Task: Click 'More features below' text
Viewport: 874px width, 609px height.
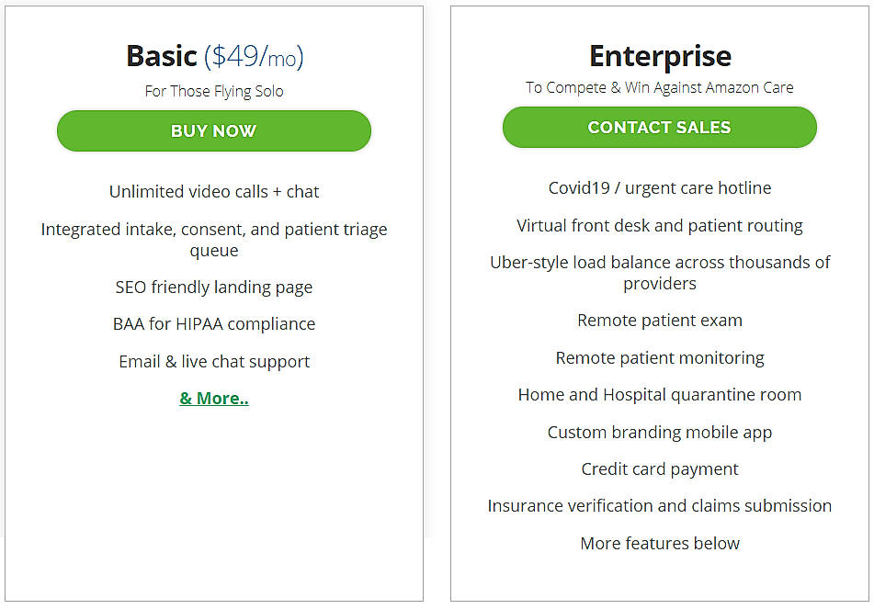Action: point(659,543)
